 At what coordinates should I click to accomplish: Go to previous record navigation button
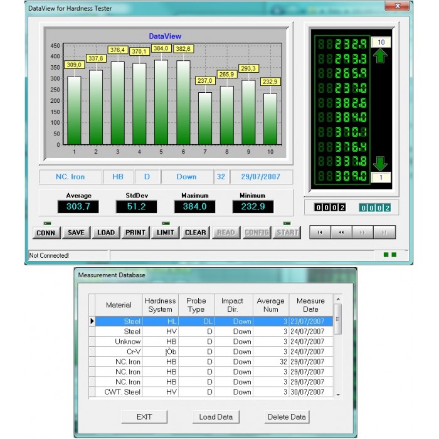pos(342,232)
